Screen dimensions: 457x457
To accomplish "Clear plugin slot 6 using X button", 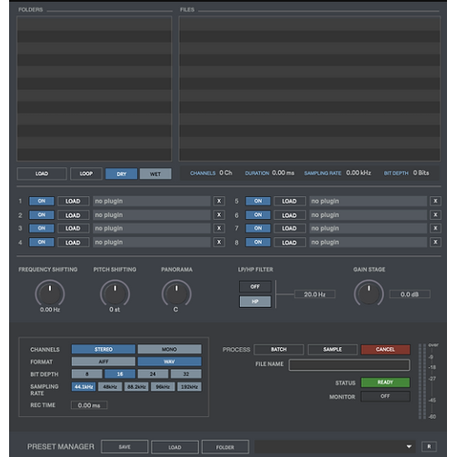I will [435, 215].
